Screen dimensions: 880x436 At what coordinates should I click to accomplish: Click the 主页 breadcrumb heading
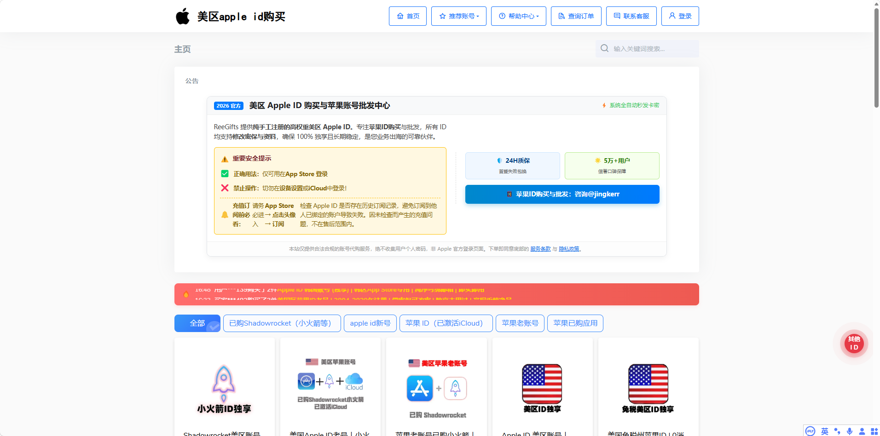pyautogui.click(x=182, y=49)
